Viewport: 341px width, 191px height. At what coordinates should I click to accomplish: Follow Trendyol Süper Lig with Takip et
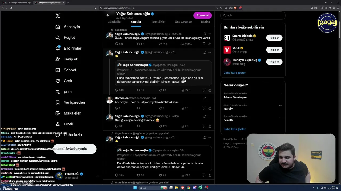[274, 62]
